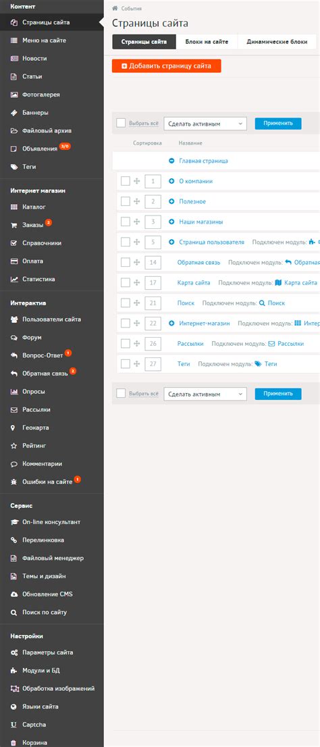Check the box for the Полезное row

point(126,201)
